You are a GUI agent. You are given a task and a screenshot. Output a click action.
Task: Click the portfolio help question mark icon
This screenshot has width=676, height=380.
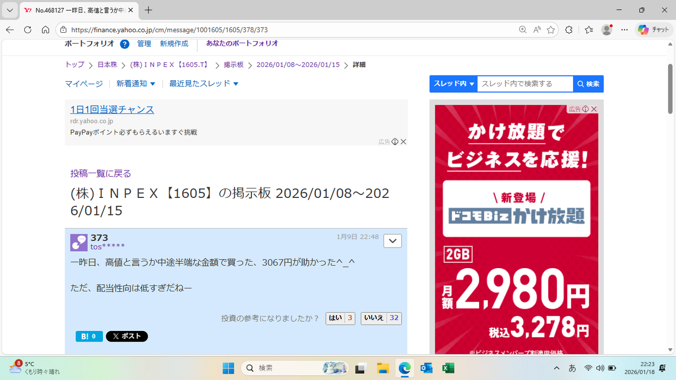click(x=125, y=44)
